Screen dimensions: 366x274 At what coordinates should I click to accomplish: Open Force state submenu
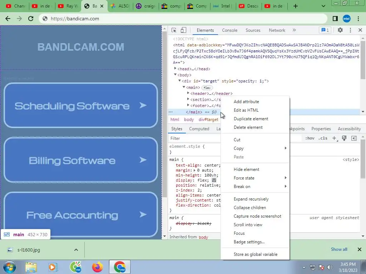coord(255,178)
